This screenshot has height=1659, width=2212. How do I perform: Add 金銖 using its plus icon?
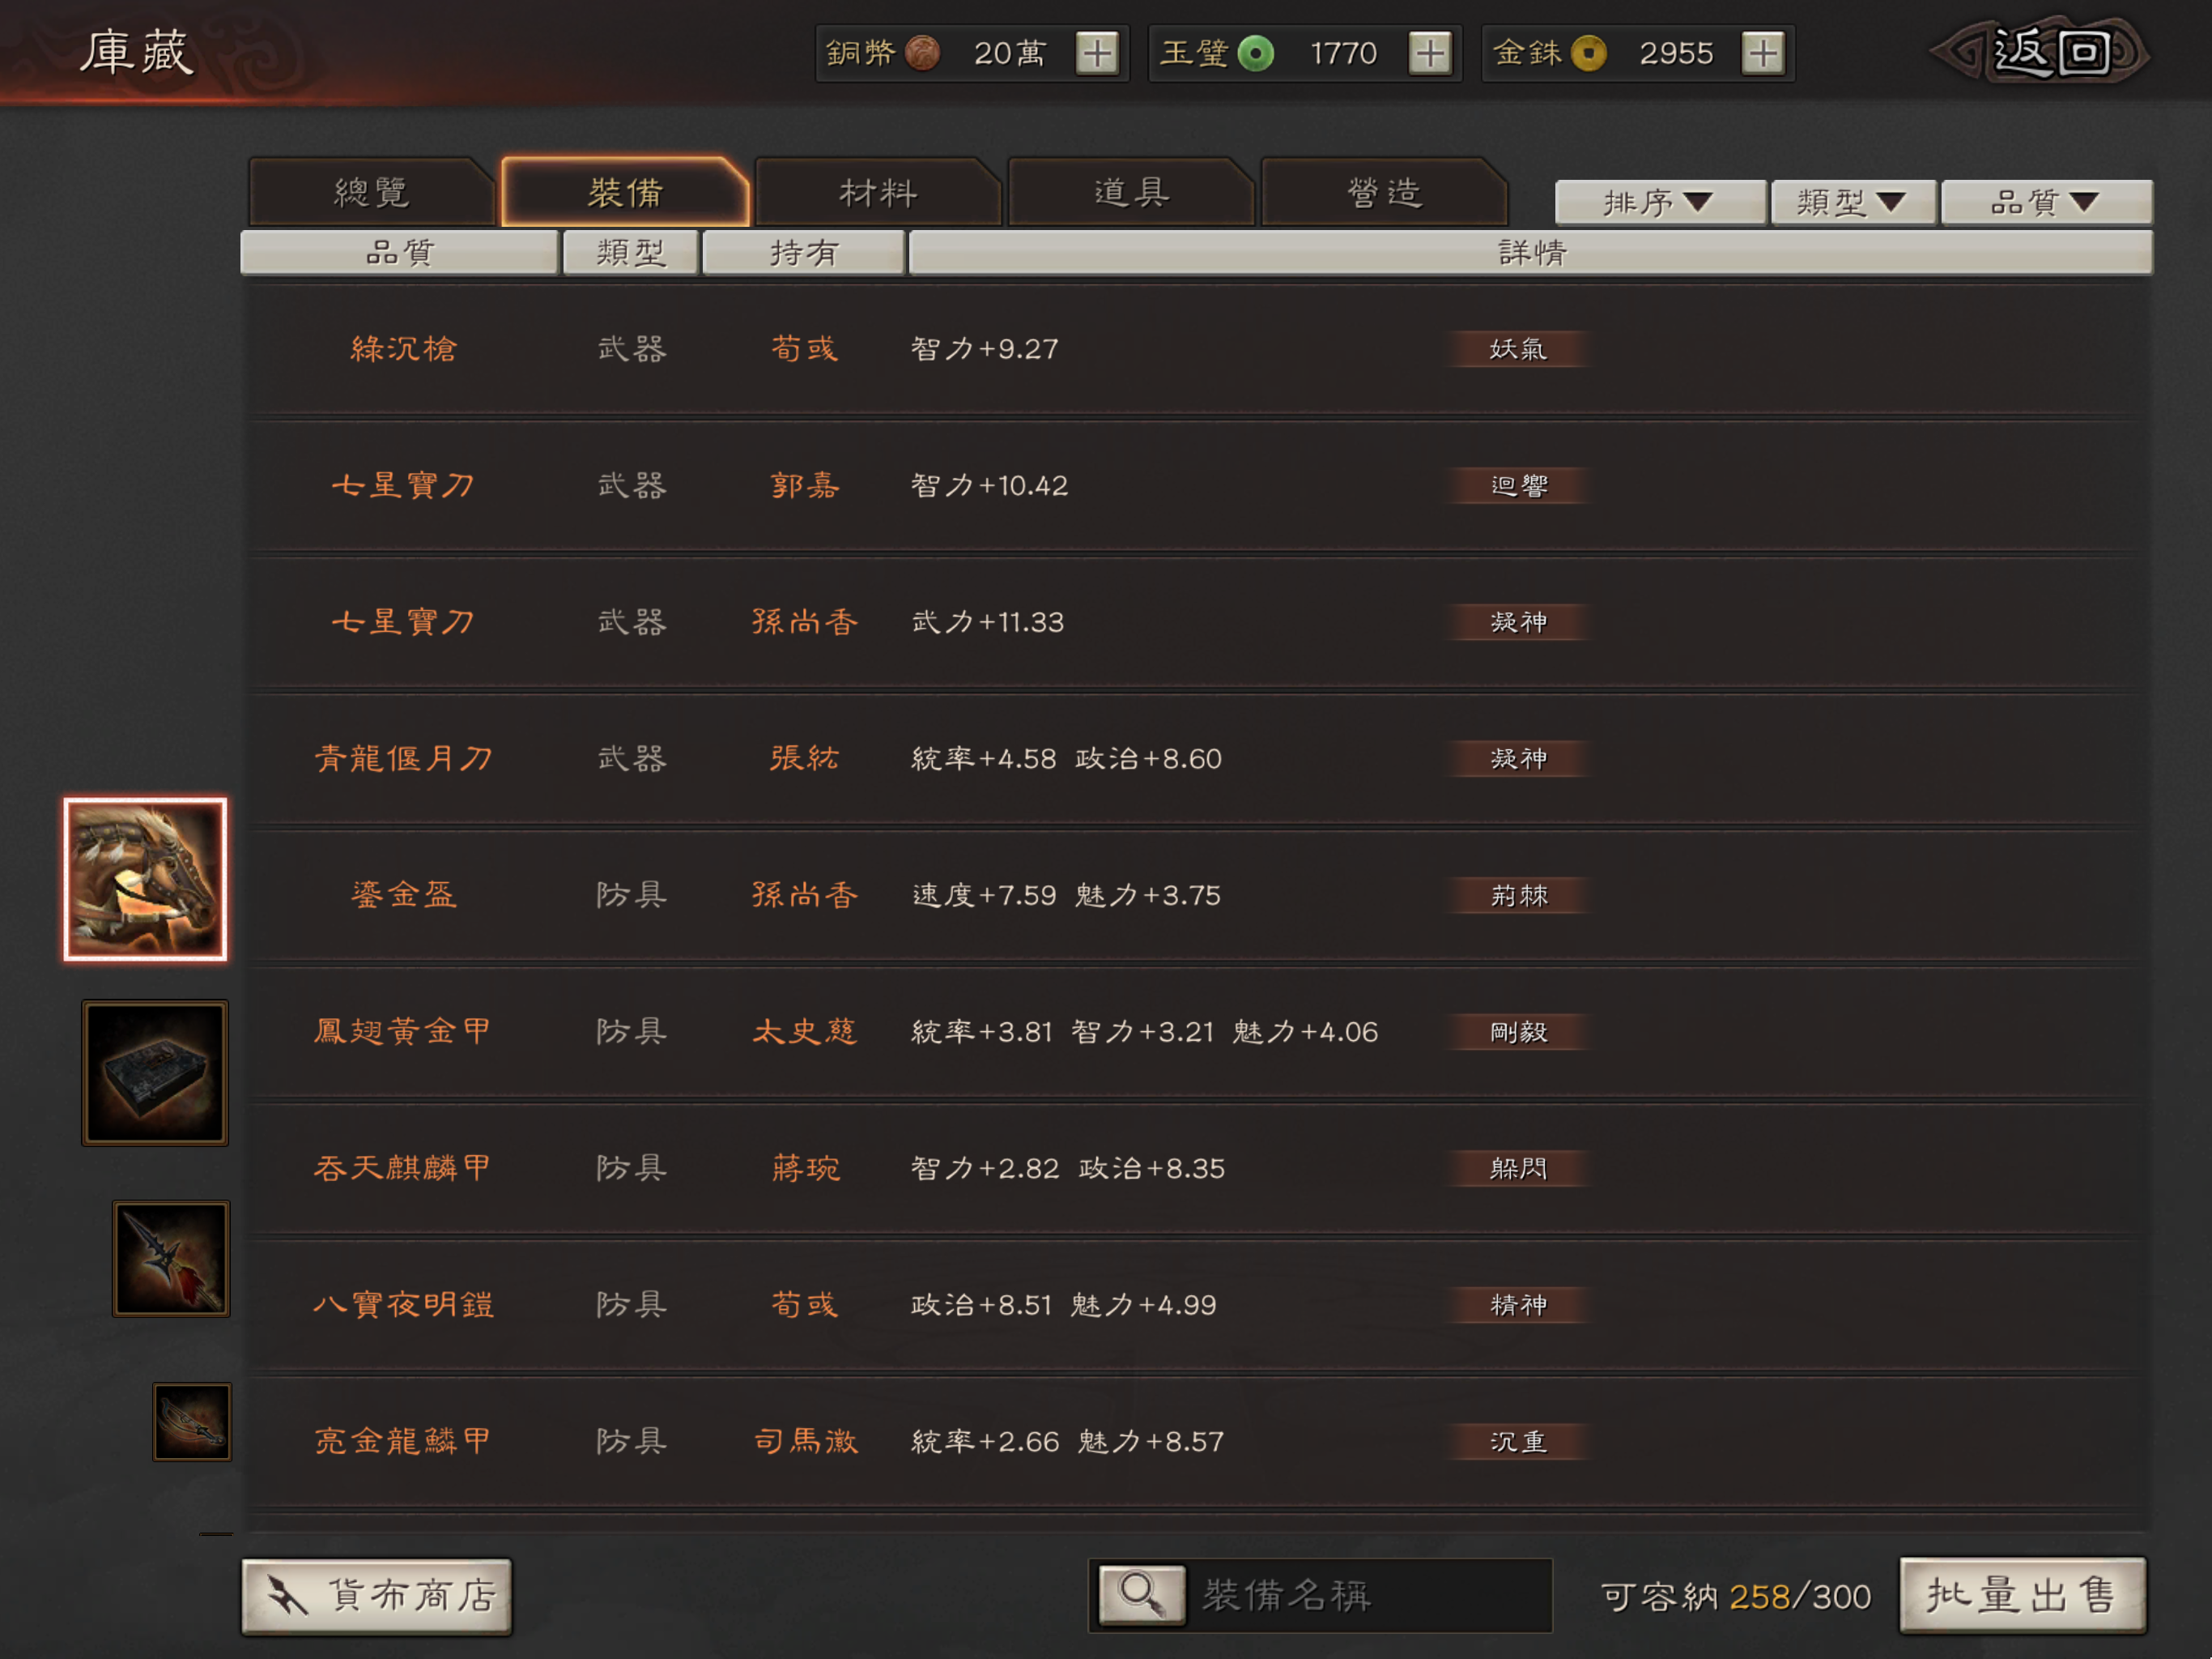click(1763, 53)
